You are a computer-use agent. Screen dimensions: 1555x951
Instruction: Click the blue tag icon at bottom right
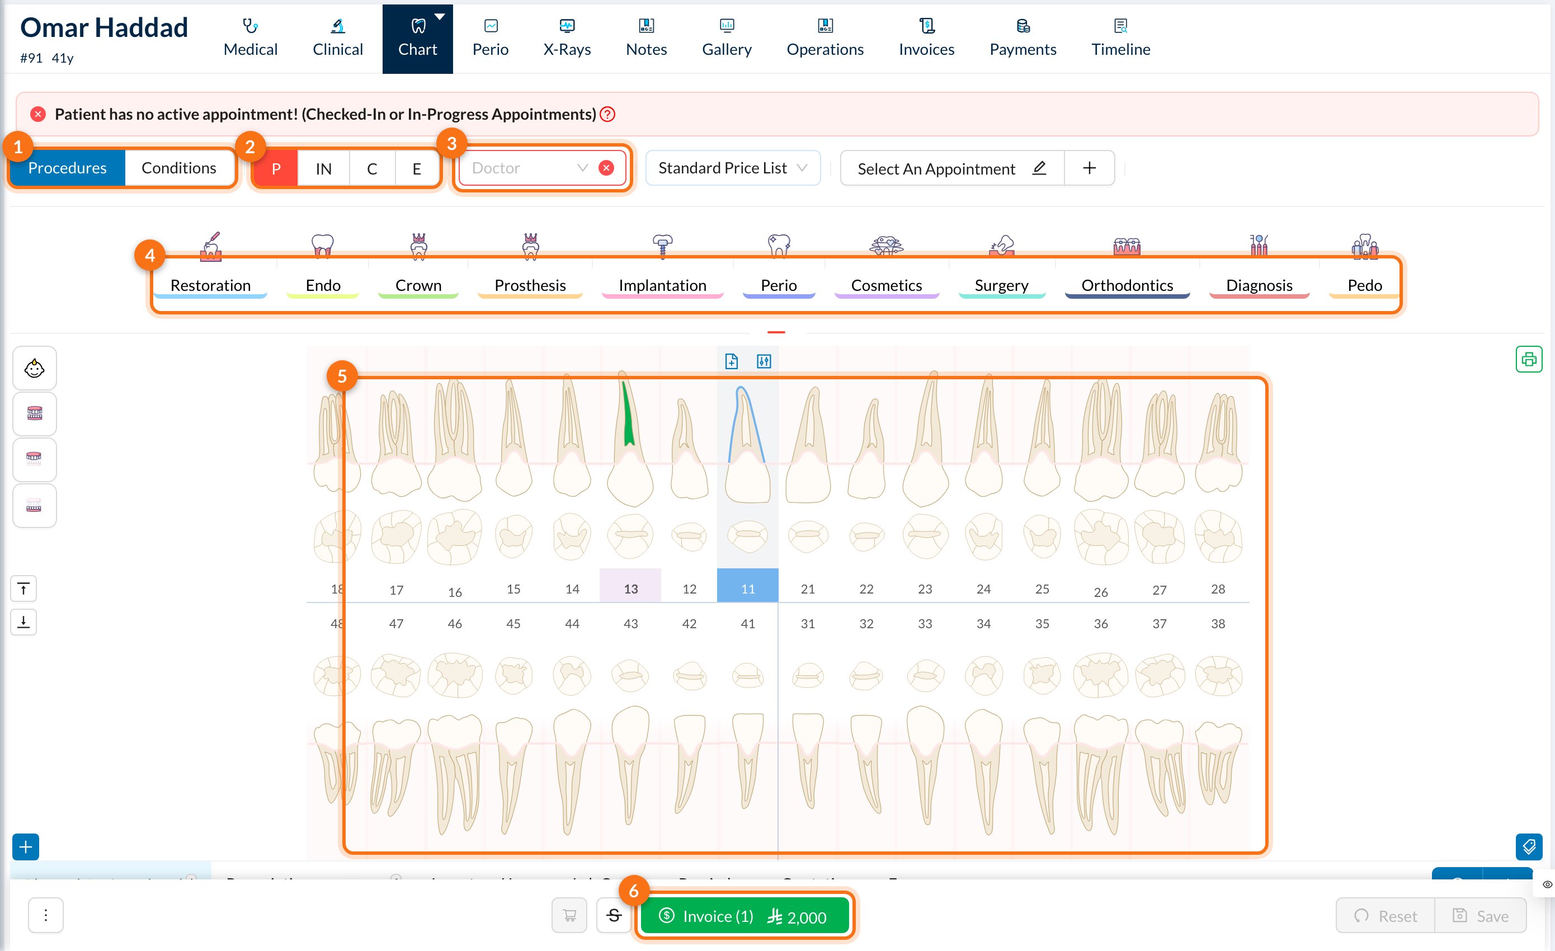(x=1529, y=847)
